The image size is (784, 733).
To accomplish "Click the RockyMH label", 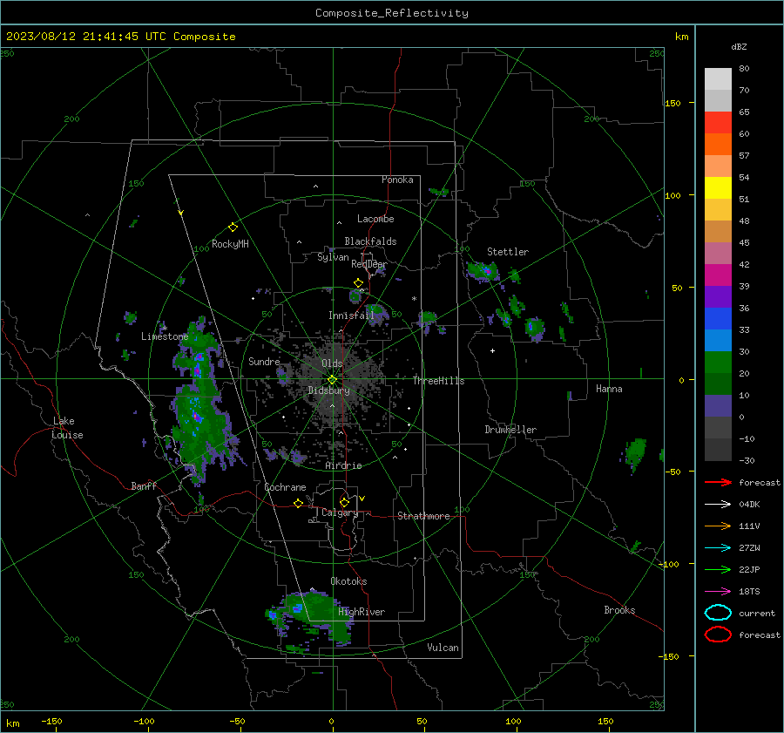I will 230,244.
